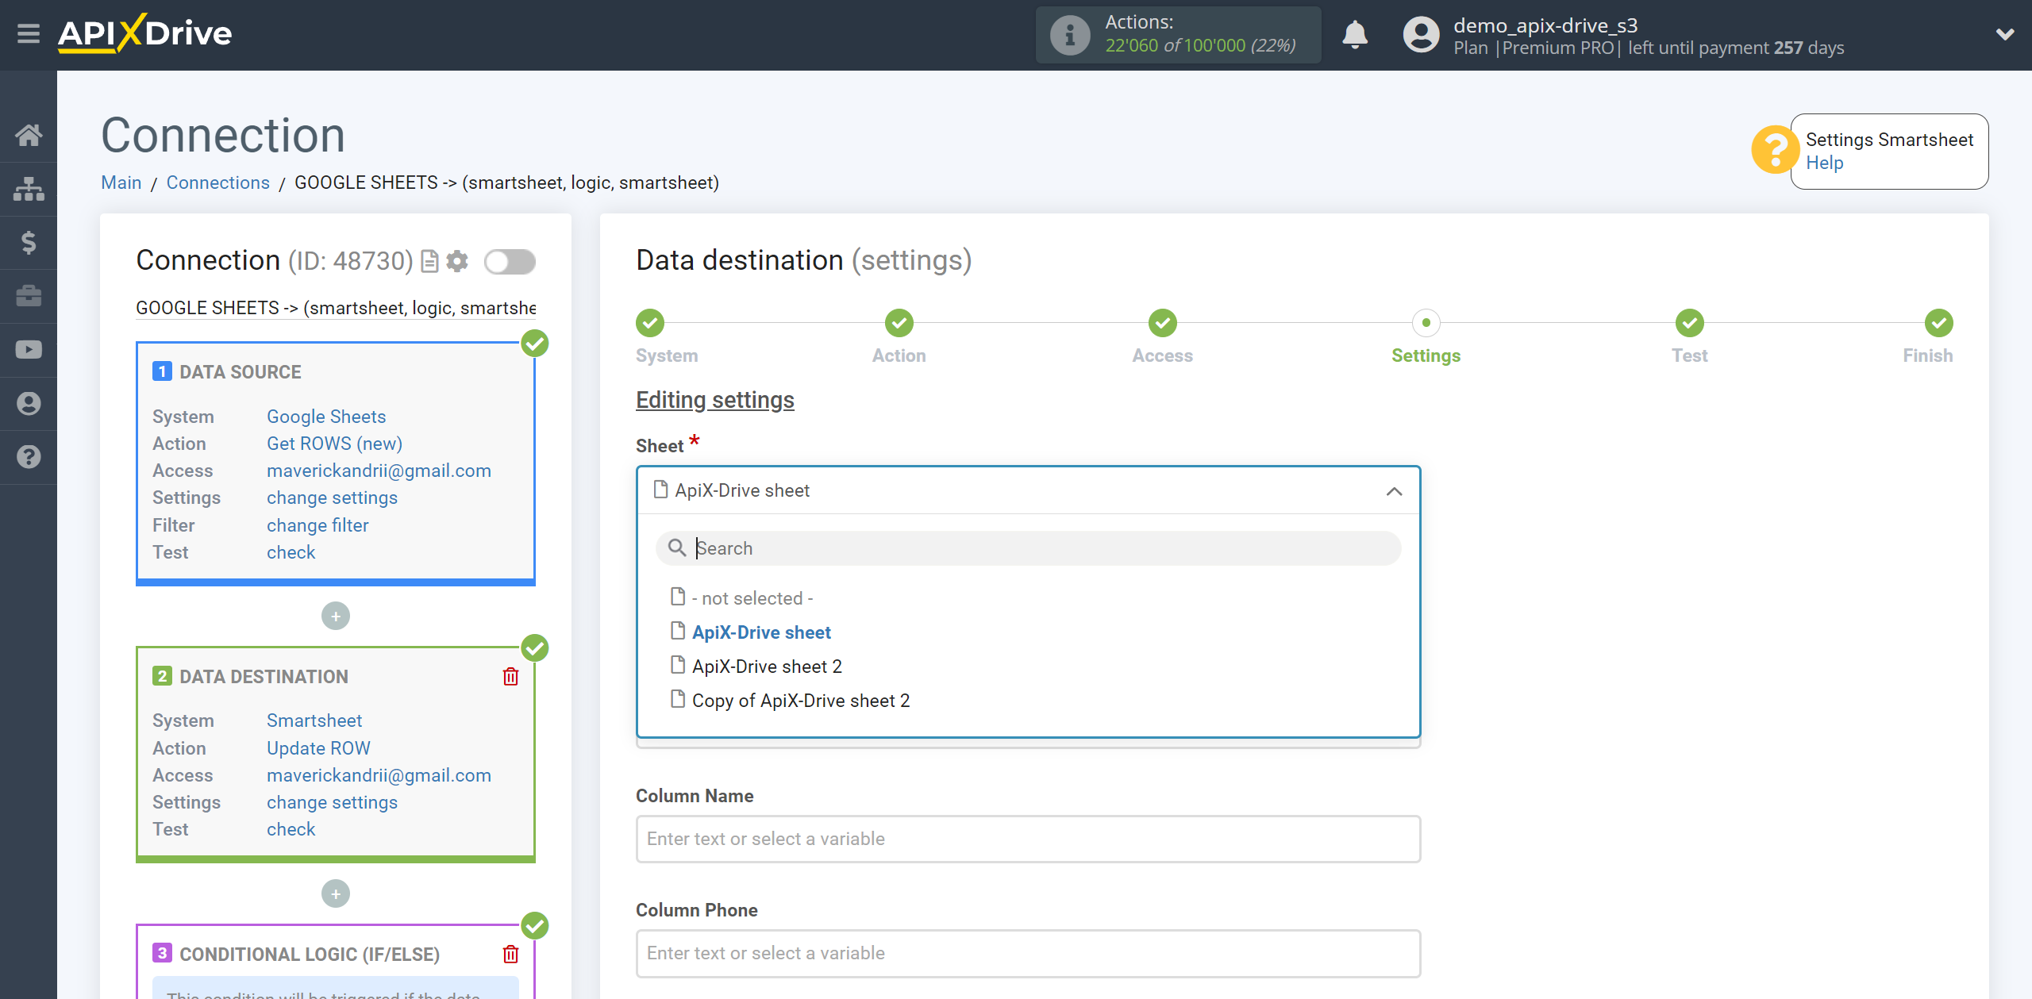
Task: Go to the Settings step
Action: [x=1426, y=323]
